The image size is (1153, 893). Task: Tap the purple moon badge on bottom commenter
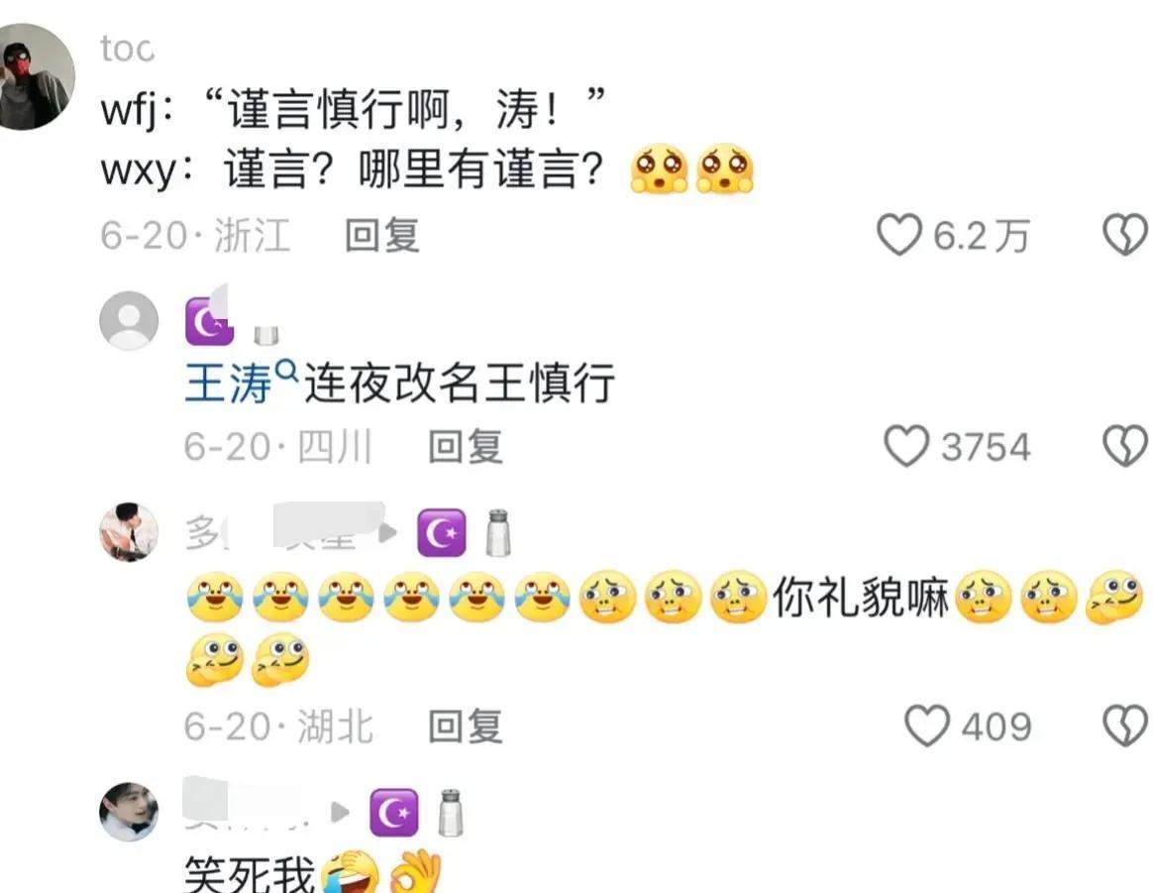click(394, 813)
